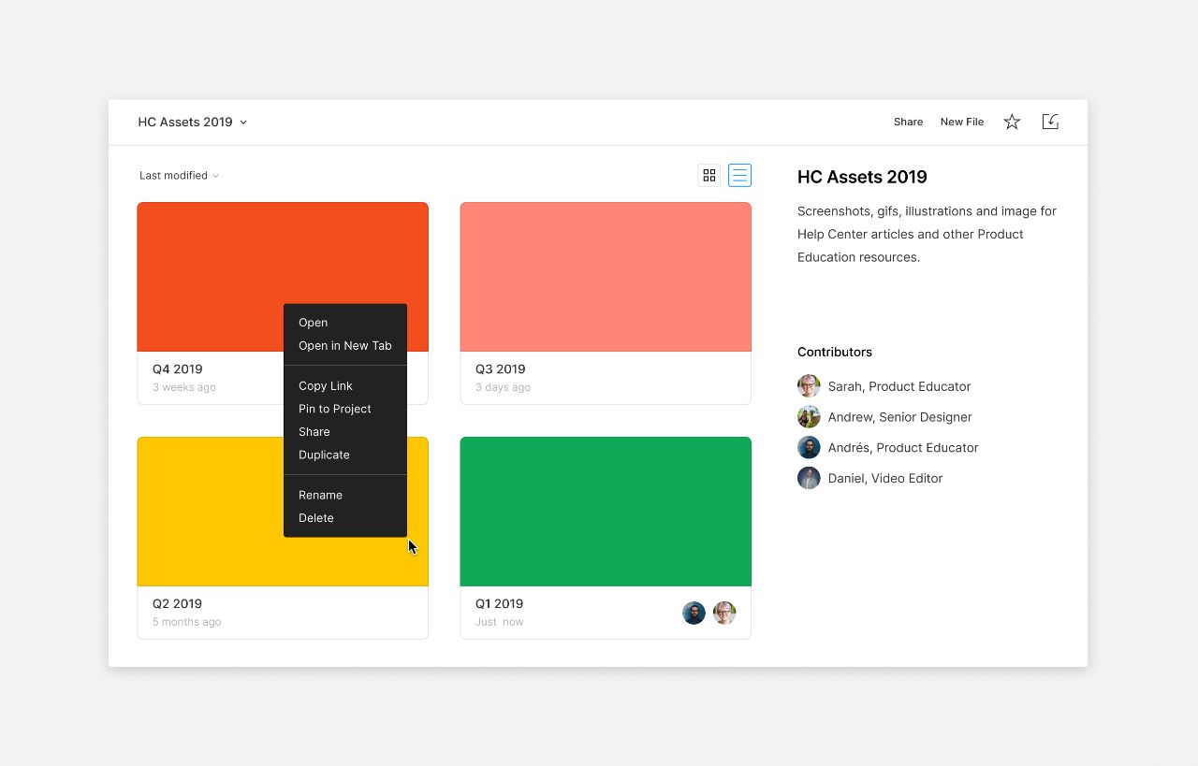The height and width of the screenshot is (766, 1198).
Task: Click the Contributors heading
Action: point(835,352)
